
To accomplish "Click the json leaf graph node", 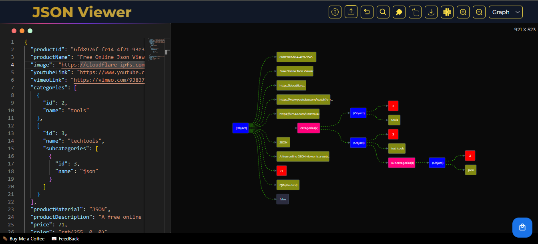I will click(471, 170).
